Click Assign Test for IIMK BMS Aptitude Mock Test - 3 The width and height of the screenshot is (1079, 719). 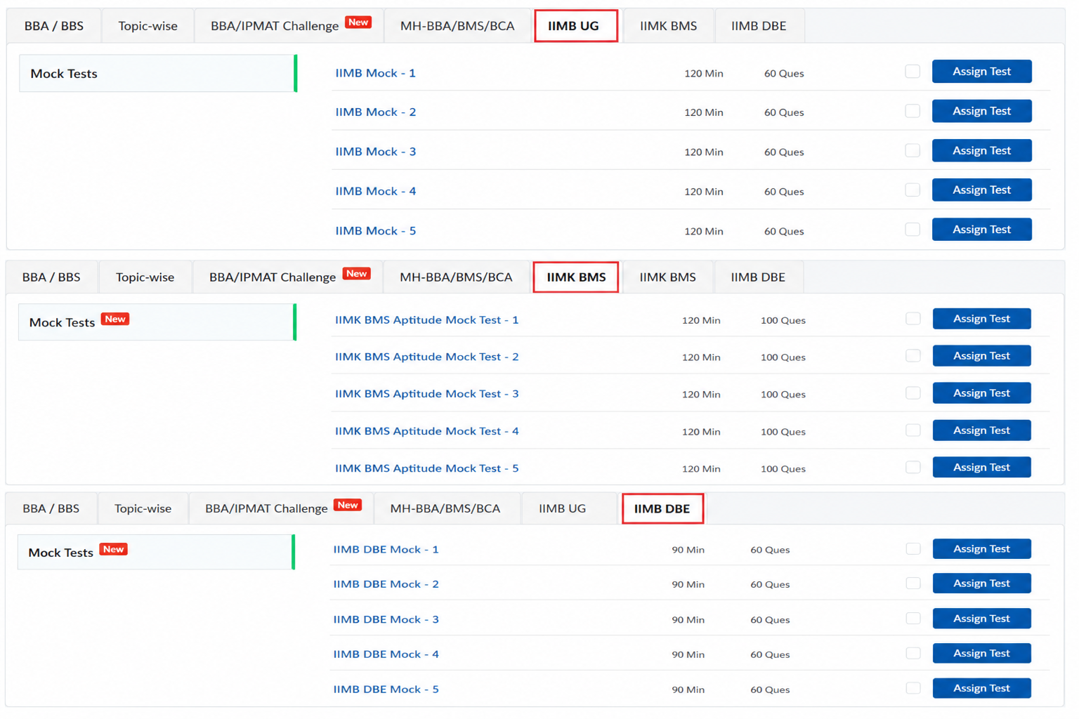click(x=981, y=393)
